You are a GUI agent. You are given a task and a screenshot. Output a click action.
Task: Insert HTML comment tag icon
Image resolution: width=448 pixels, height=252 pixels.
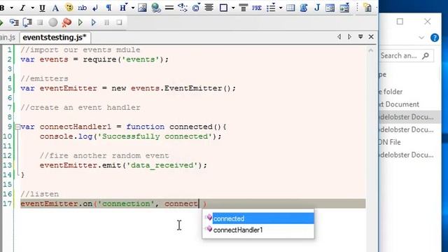point(183,8)
